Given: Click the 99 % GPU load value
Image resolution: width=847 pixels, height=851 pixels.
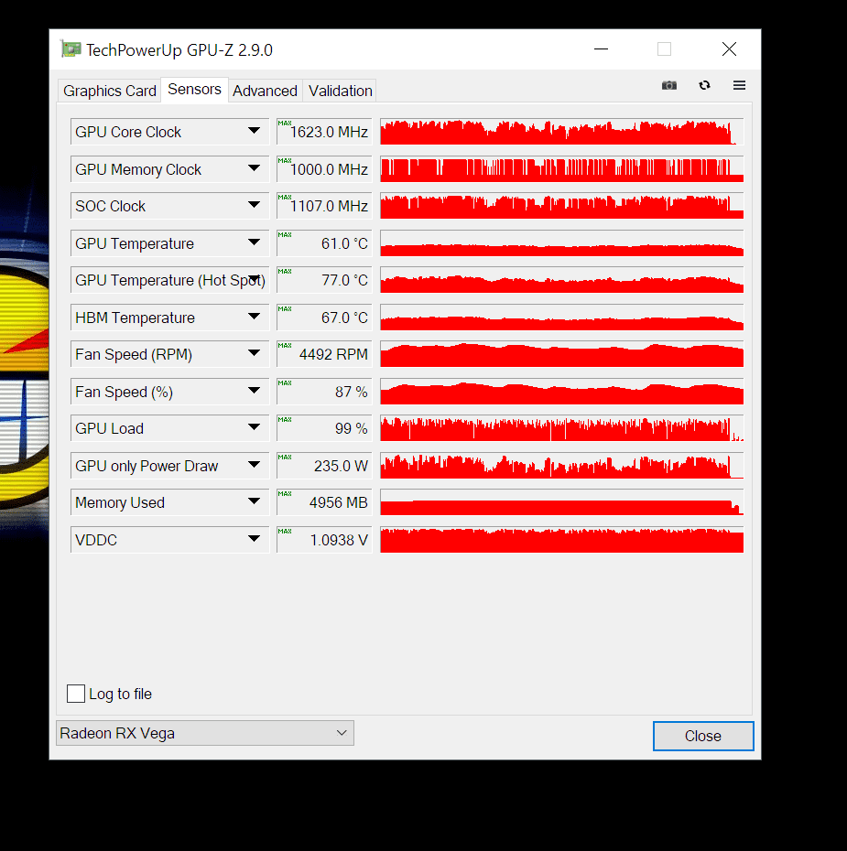Looking at the screenshot, I should (324, 429).
